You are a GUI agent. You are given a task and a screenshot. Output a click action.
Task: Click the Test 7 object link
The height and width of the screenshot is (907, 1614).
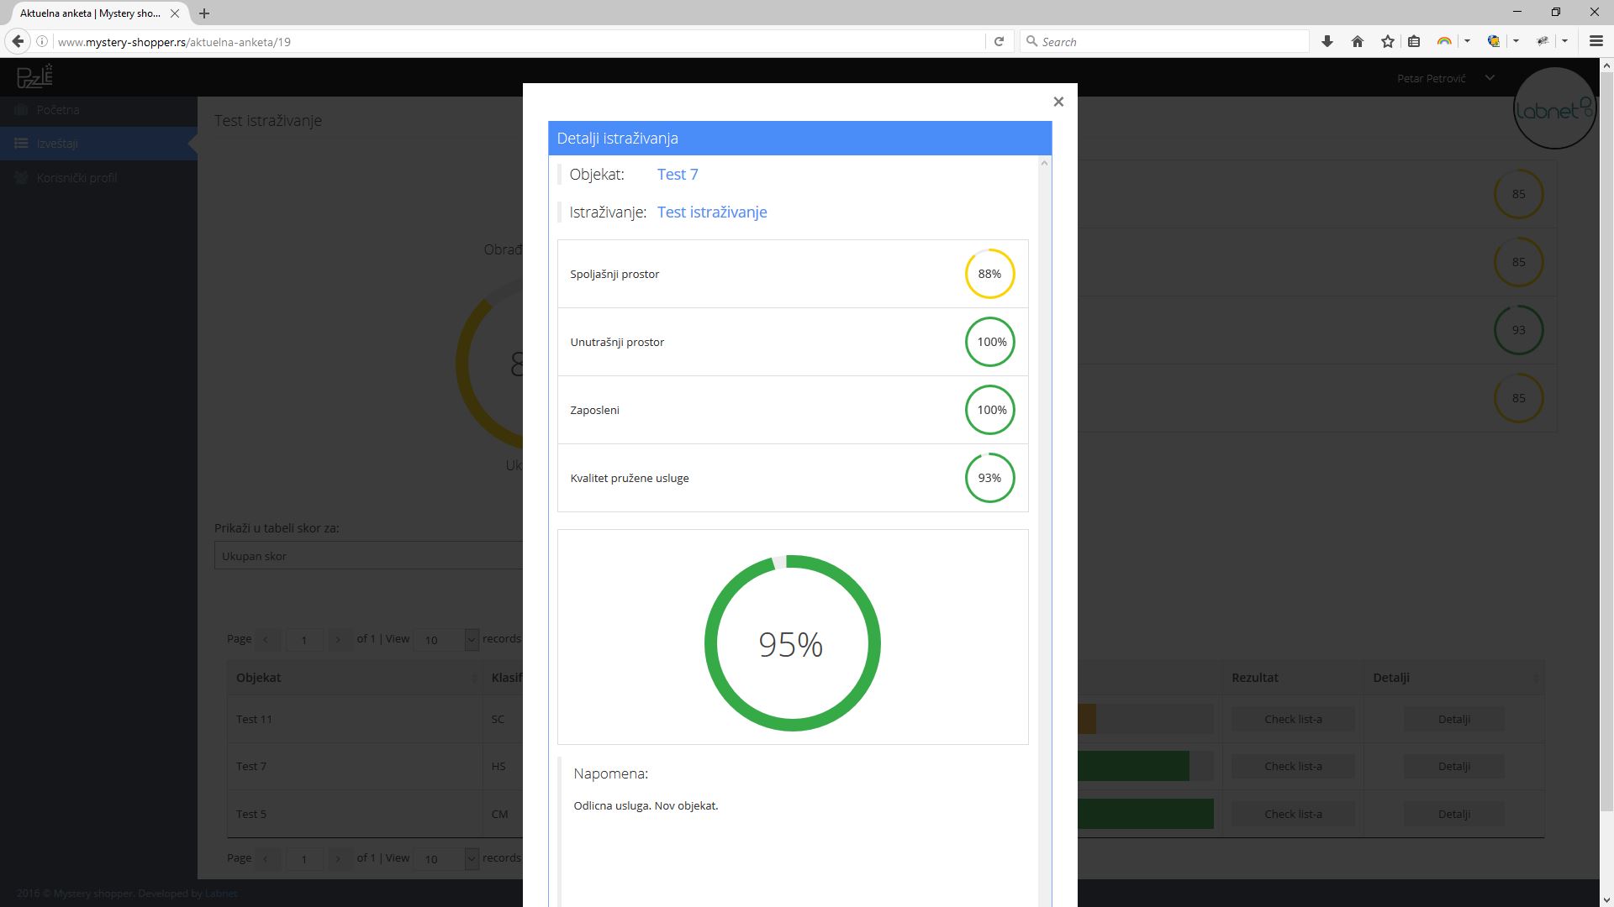[x=678, y=174]
